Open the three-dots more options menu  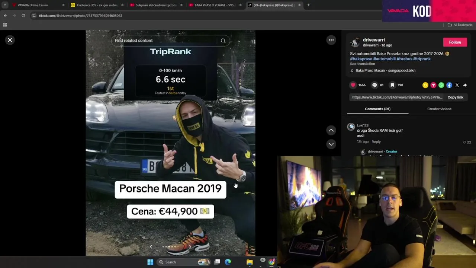331,40
